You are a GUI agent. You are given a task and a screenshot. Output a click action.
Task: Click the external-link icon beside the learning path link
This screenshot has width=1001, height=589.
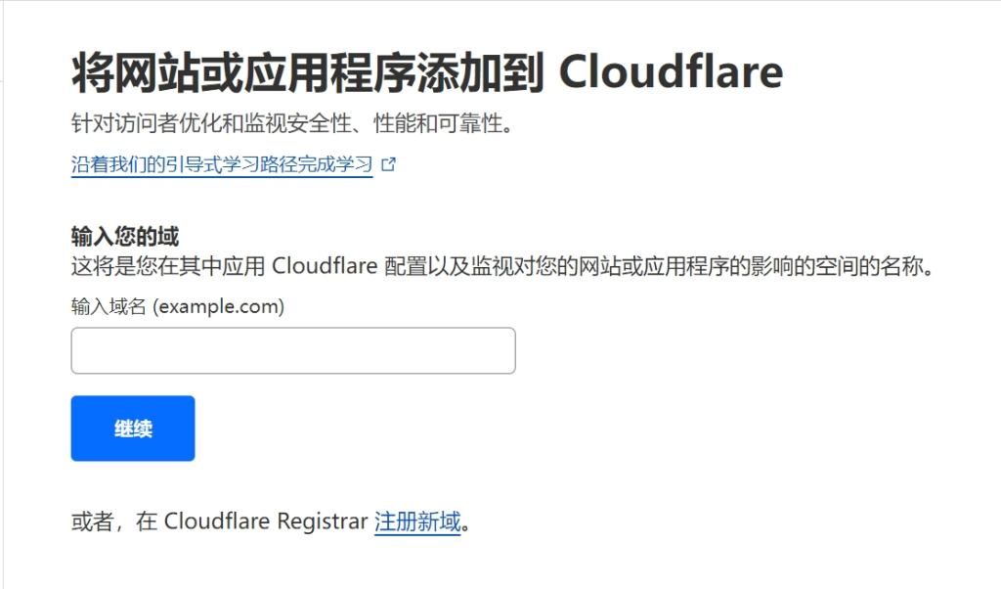(x=388, y=164)
